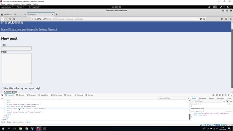233x131 pixels.
Task: Focus the Post textarea
Action: tap(16, 69)
